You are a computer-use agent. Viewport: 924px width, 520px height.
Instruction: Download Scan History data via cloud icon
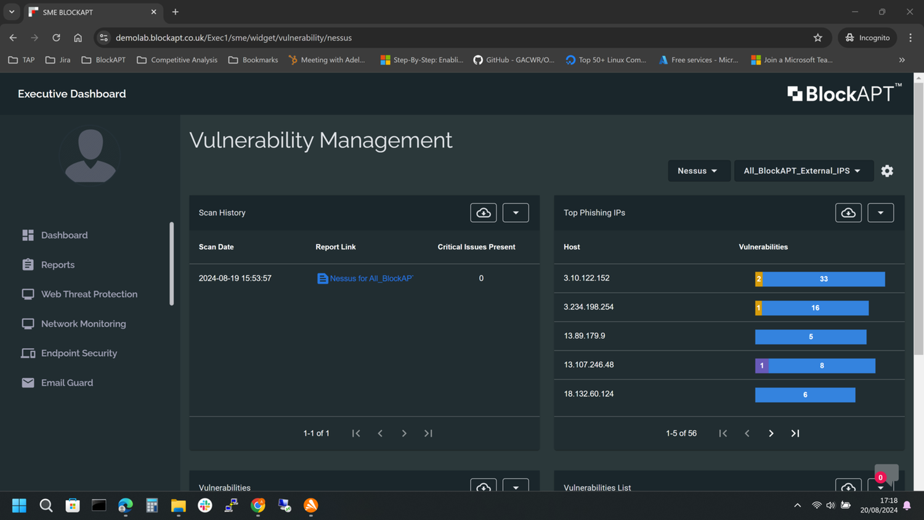484,213
